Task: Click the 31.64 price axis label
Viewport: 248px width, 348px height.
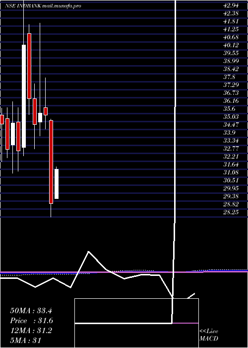Action: [231, 165]
